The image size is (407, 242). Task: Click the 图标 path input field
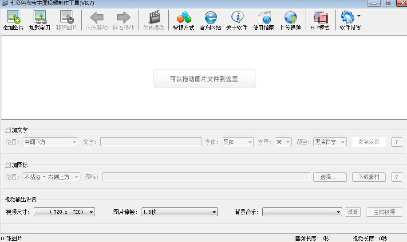206,177
